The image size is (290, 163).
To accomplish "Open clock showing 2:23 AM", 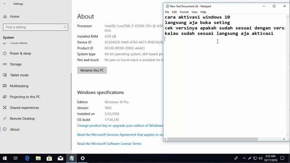I will [x=271, y=158].
